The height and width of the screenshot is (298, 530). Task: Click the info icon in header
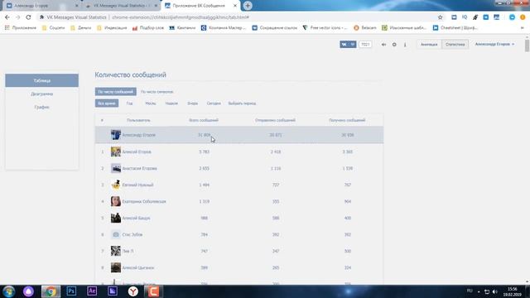click(x=405, y=44)
